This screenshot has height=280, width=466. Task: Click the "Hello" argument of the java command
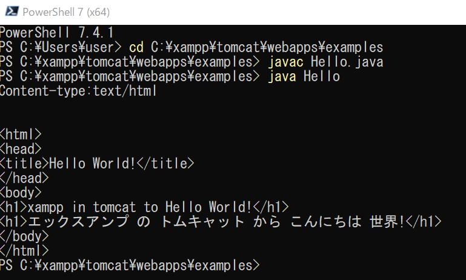click(321, 76)
